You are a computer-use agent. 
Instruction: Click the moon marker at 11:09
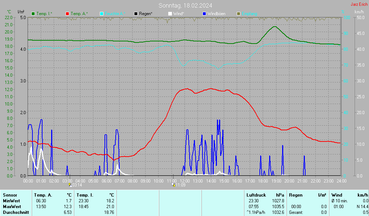(173, 185)
